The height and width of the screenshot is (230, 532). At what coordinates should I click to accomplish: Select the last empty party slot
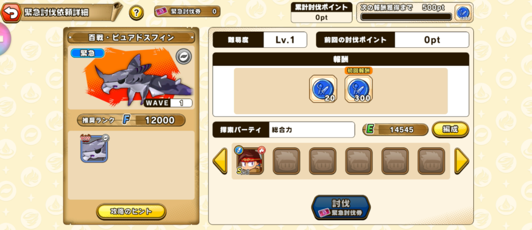(431, 161)
